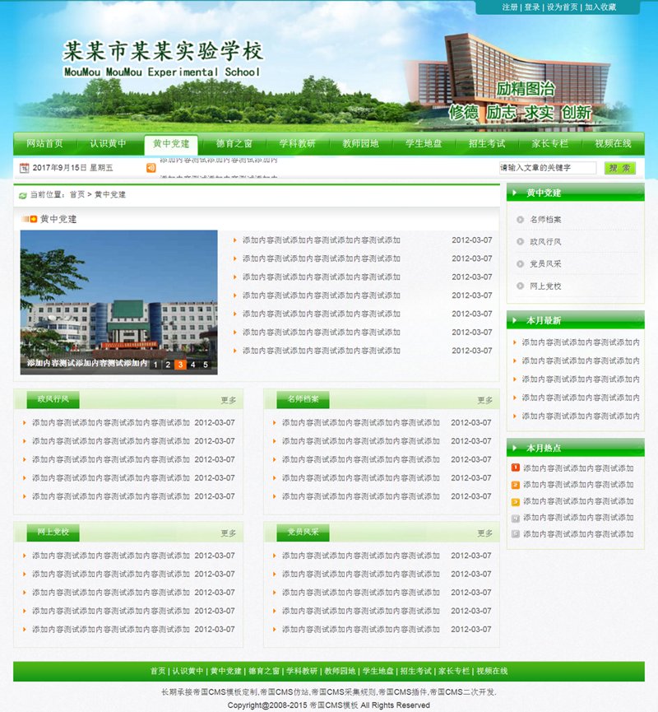Click 更多 in the 党员风采 section
This screenshot has width=658, height=712.
point(484,533)
